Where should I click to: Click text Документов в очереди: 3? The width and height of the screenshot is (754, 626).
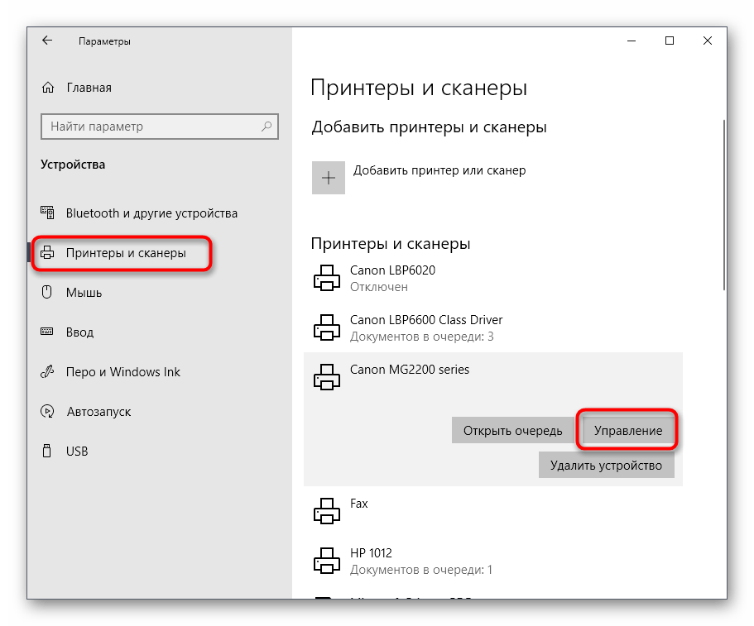[x=422, y=337]
